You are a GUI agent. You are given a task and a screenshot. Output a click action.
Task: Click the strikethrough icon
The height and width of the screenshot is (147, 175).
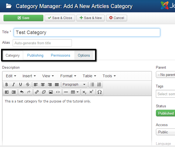point(28,84)
